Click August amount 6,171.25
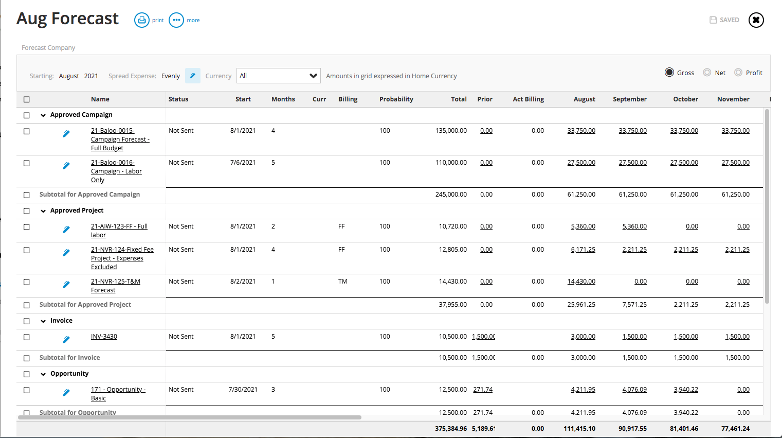Image resolution: width=782 pixels, height=438 pixels. 583,250
